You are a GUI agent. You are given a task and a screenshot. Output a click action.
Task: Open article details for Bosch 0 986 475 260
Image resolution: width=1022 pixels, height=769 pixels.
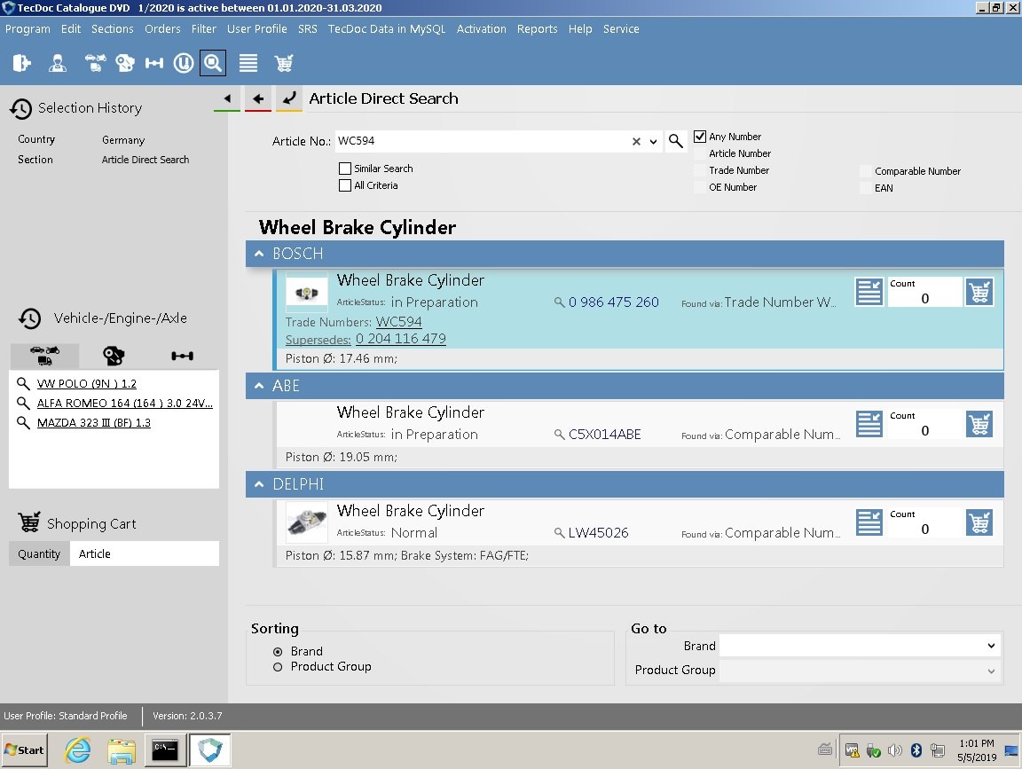point(869,291)
